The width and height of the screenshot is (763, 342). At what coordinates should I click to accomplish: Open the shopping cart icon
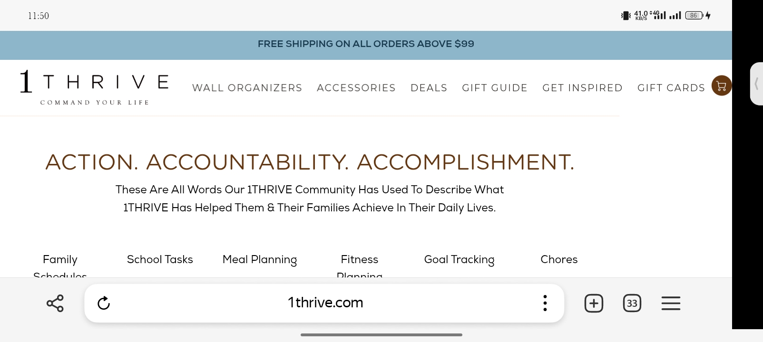(721, 85)
